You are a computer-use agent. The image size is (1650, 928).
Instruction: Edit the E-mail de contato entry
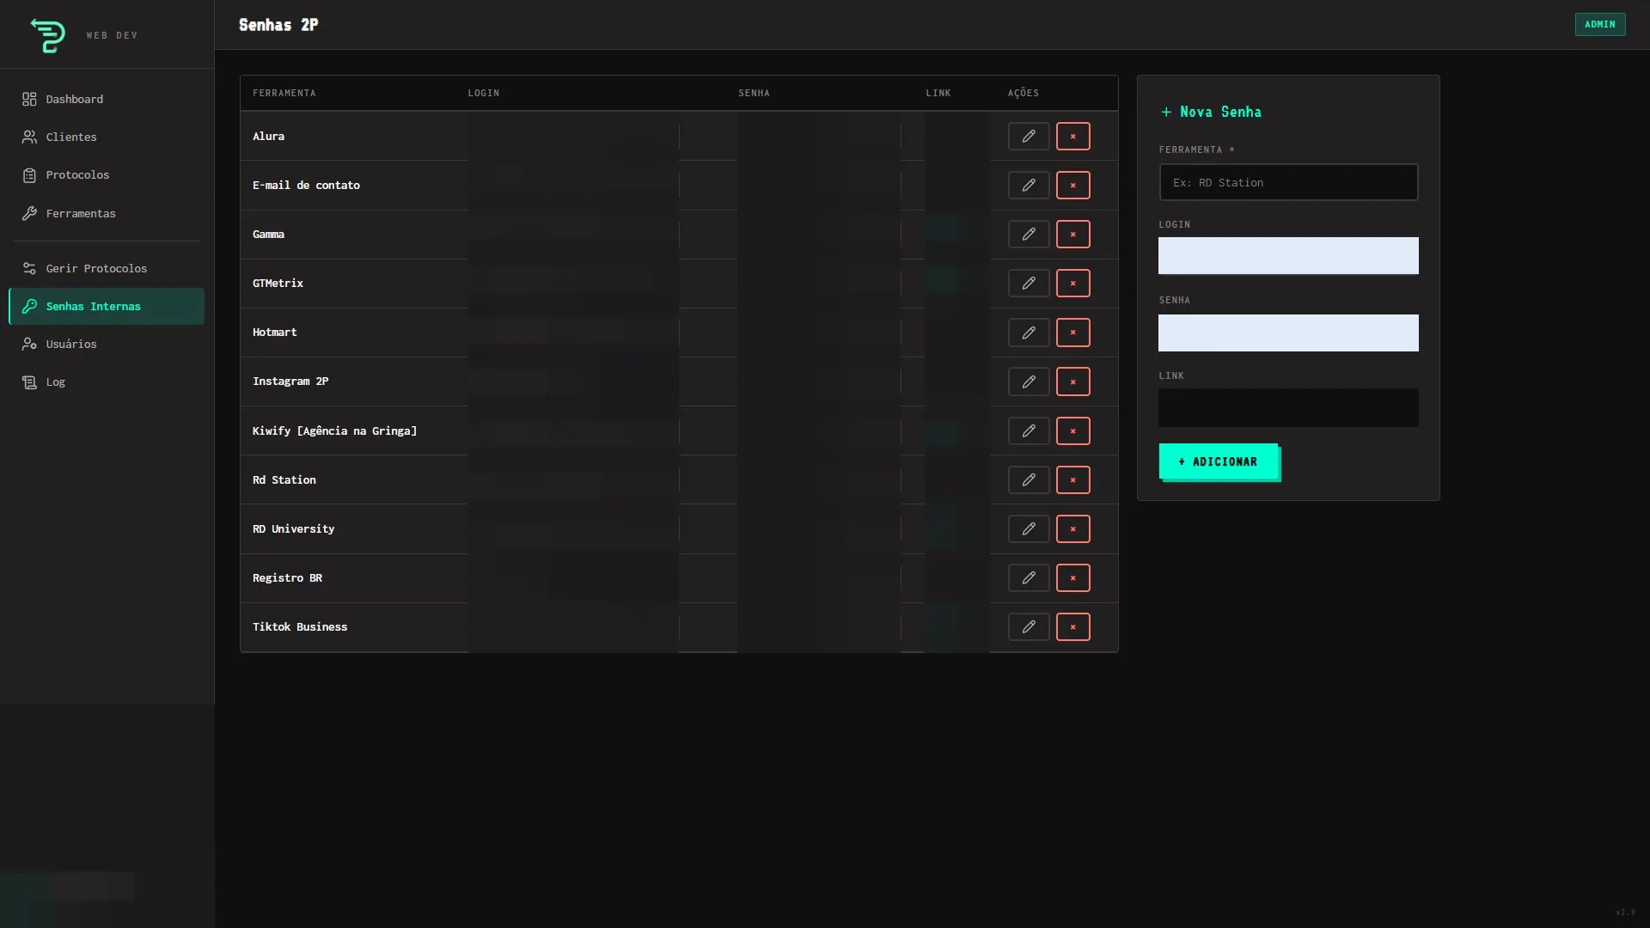point(1029,185)
